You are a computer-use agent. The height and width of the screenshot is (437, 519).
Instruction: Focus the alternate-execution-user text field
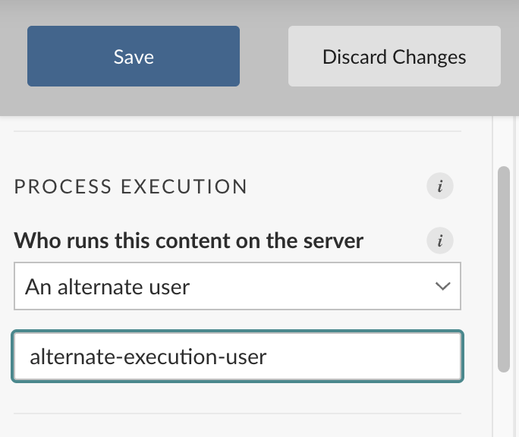237,357
